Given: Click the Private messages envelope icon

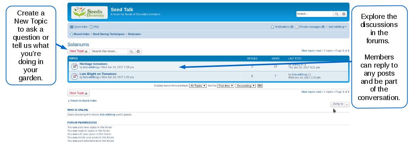Looking at the screenshot, I should click(297, 27).
